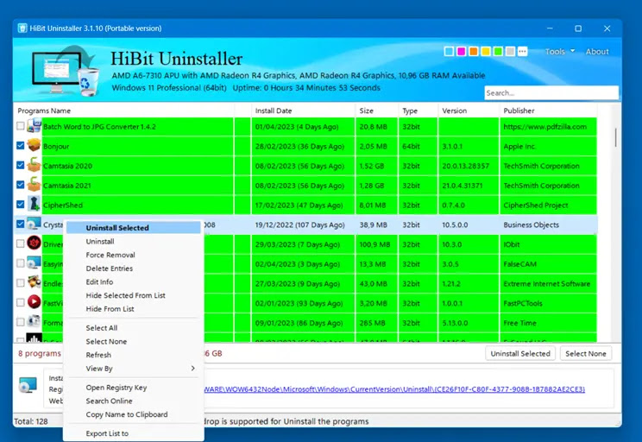Uncheck the Crystal Reports row checkbox
This screenshot has height=442, width=642.
20,224
